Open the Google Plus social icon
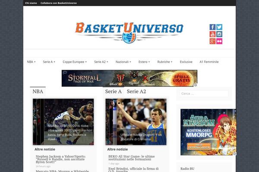The width and height of the screenshot is (259, 172). [x=212, y=41]
